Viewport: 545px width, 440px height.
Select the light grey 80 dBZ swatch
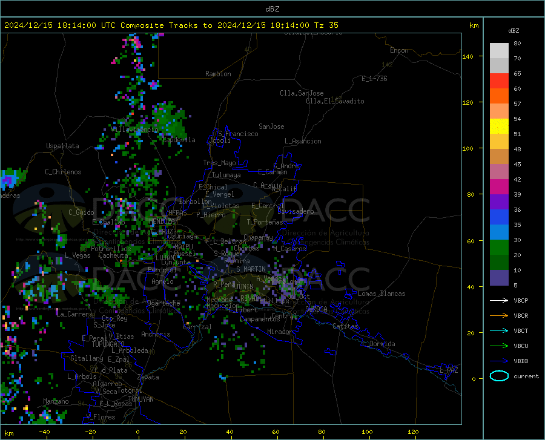tap(499, 51)
